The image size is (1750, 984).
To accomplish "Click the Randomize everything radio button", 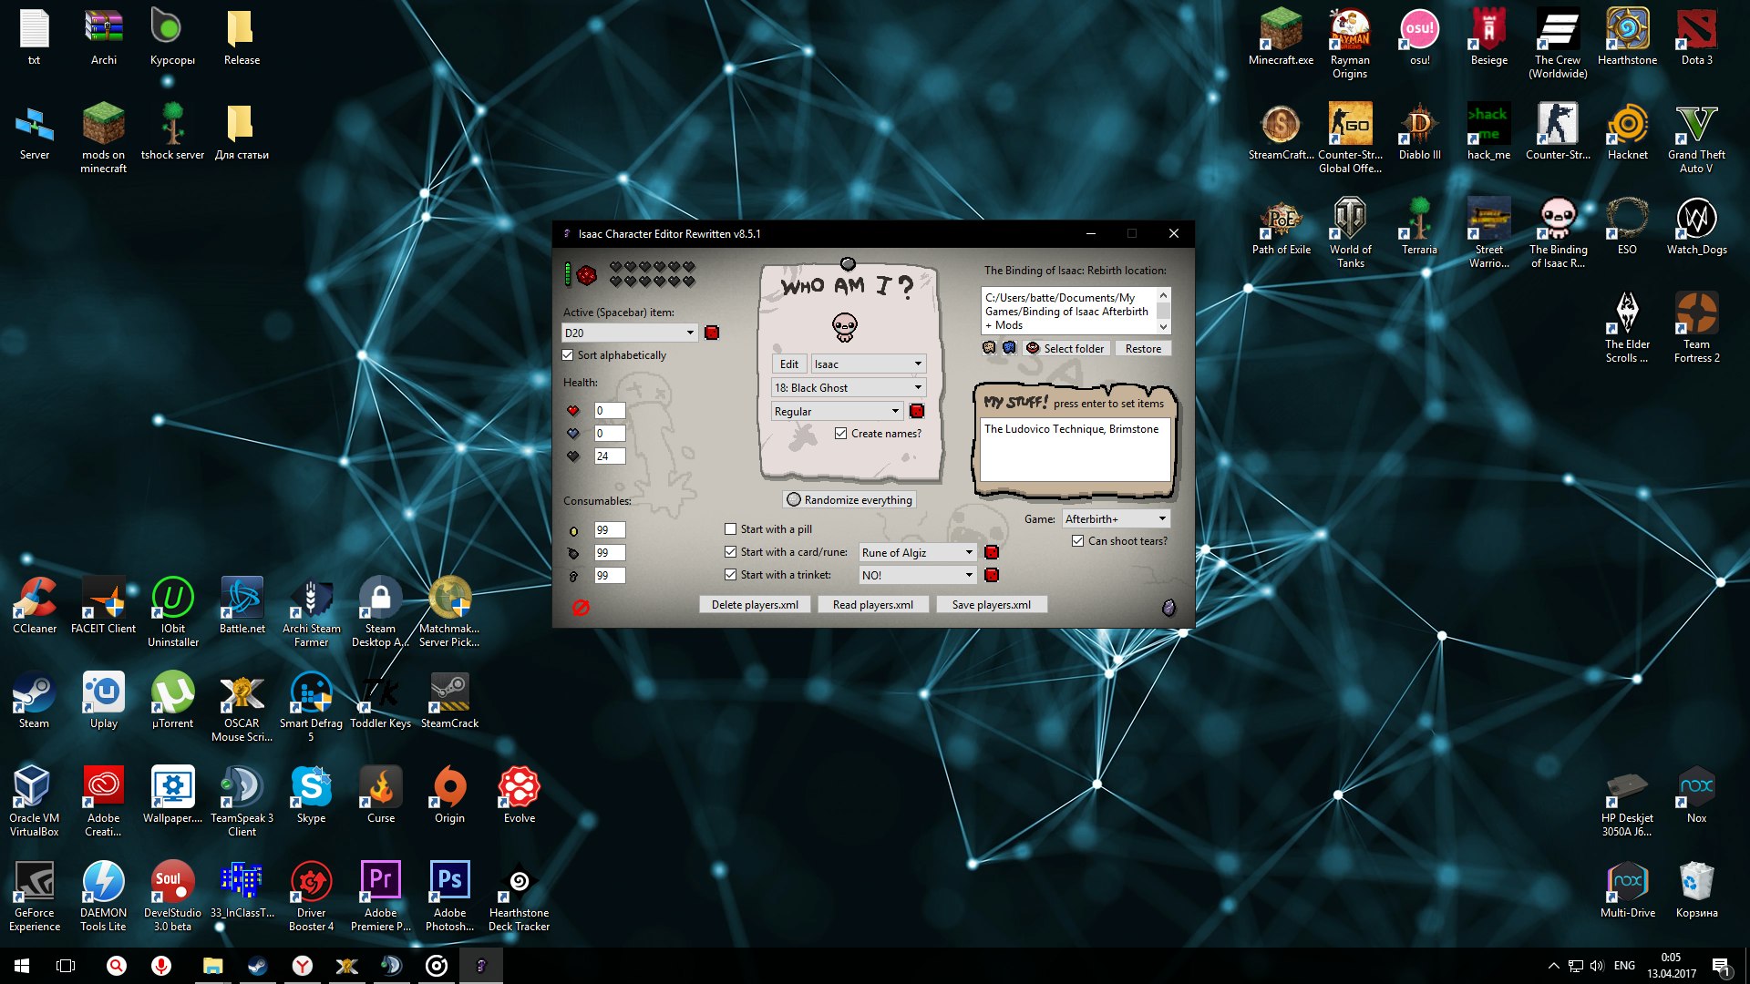I will pos(793,498).
